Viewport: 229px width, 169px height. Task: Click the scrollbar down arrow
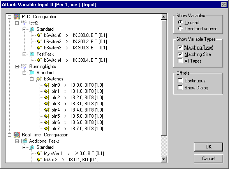(164, 159)
